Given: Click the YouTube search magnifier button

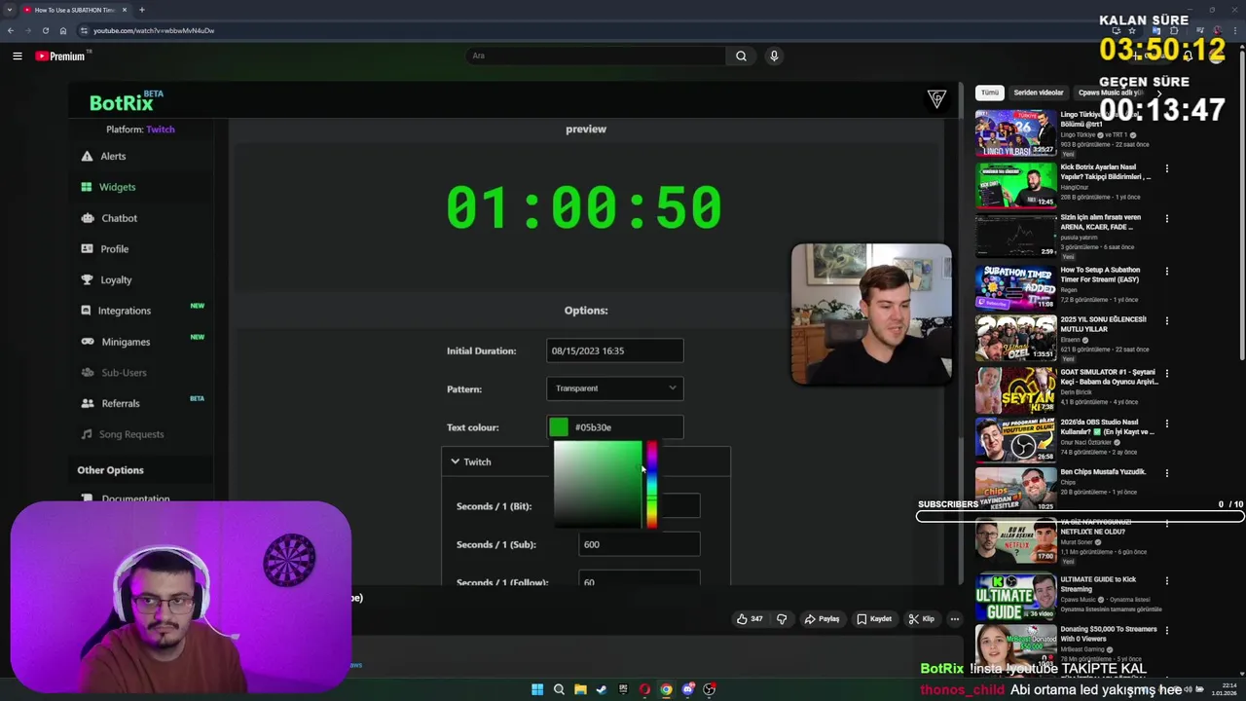Looking at the screenshot, I should (741, 55).
